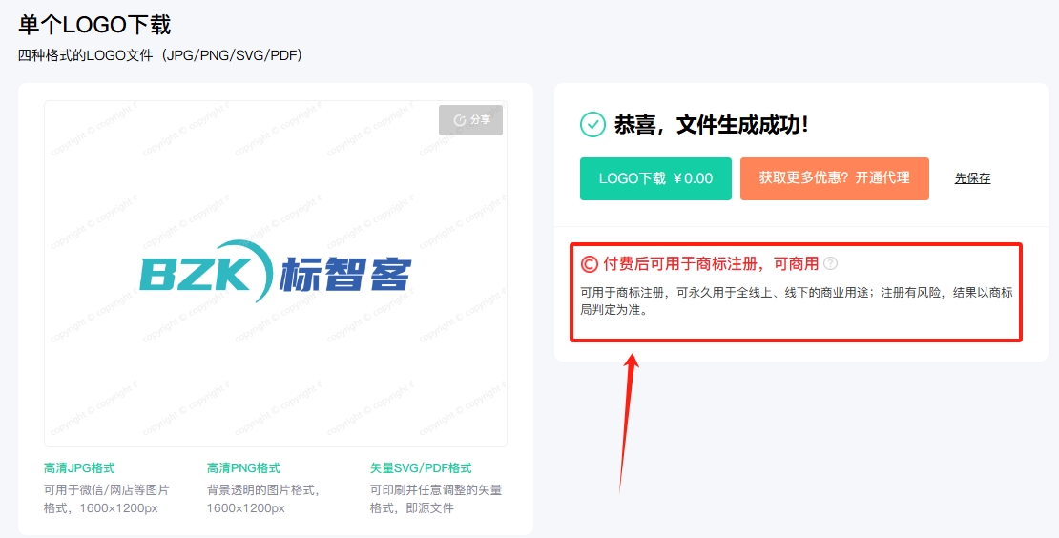Image resolution: width=1059 pixels, height=538 pixels.
Task: Click the 注册有风险 trademark notice paragraph
Action: (797, 301)
